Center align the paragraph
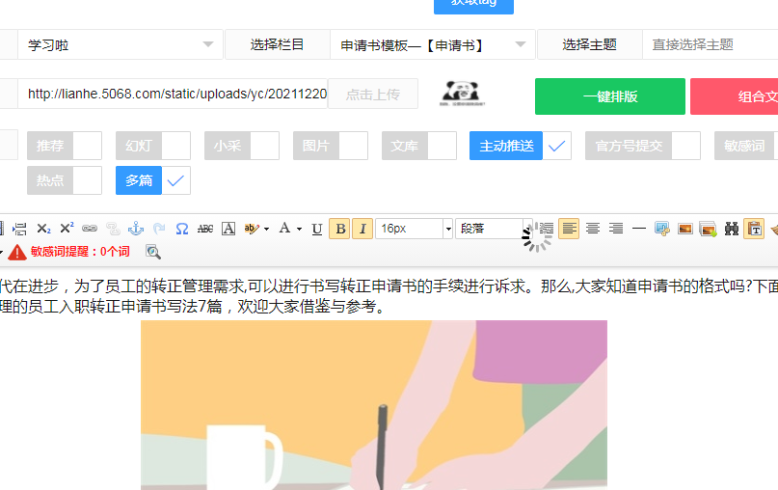 (x=593, y=229)
